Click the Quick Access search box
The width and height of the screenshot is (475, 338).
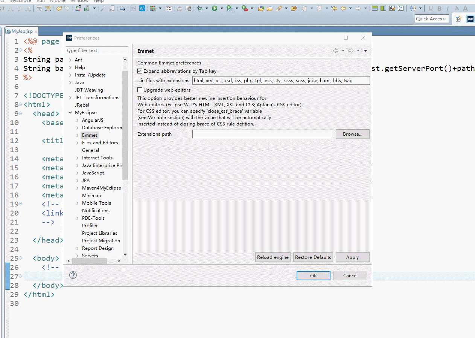[x=432, y=19]
